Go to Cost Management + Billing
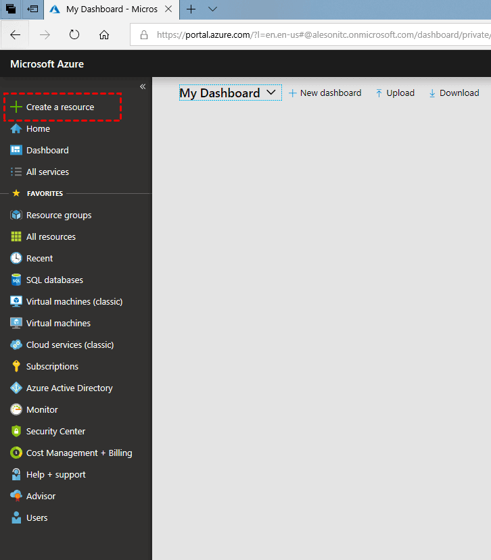Image resolution: width=491 pixels, height=560 pixels. tap(79, 453)
